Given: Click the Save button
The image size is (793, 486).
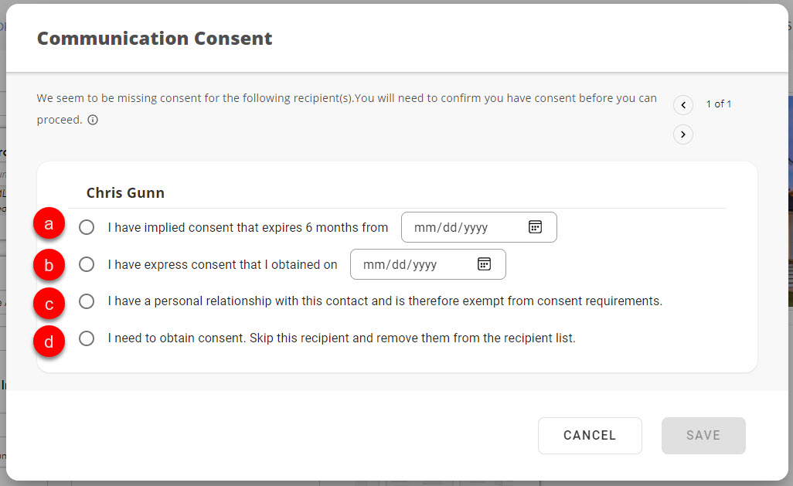Looking at the screenshot, I should 703,436.
